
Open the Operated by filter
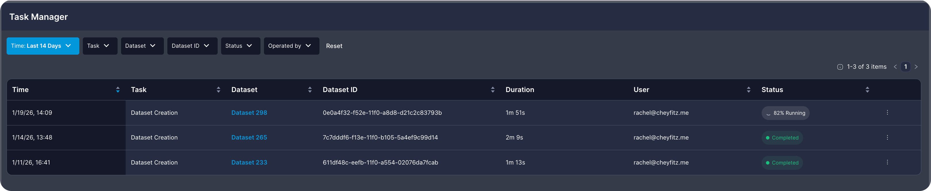tap(291, 46)
